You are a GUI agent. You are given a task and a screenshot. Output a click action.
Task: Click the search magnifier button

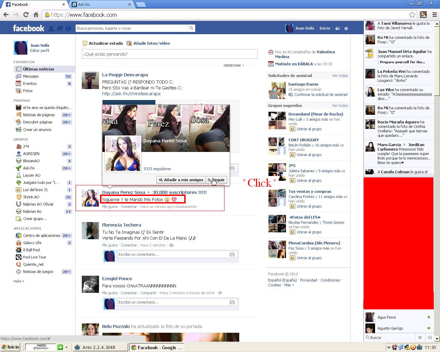(x=191, y=28)
